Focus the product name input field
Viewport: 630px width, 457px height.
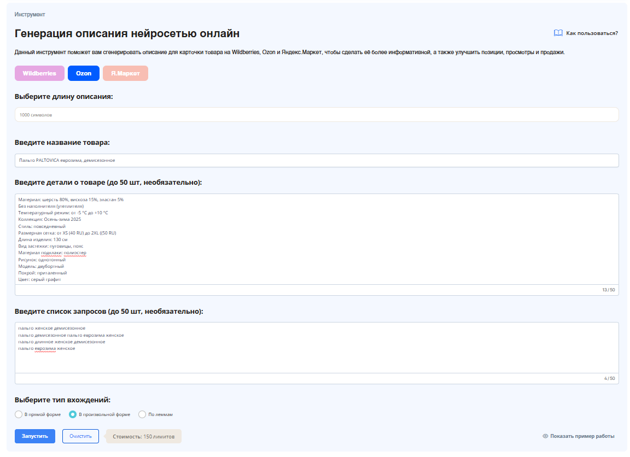pyautogui.click(x=317, y=160)
